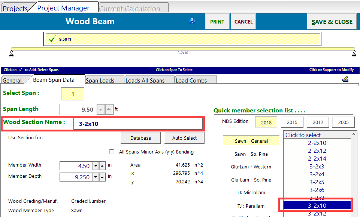
Task: Decrease Member Width with down arrow
Action: (x=96, y=166)
